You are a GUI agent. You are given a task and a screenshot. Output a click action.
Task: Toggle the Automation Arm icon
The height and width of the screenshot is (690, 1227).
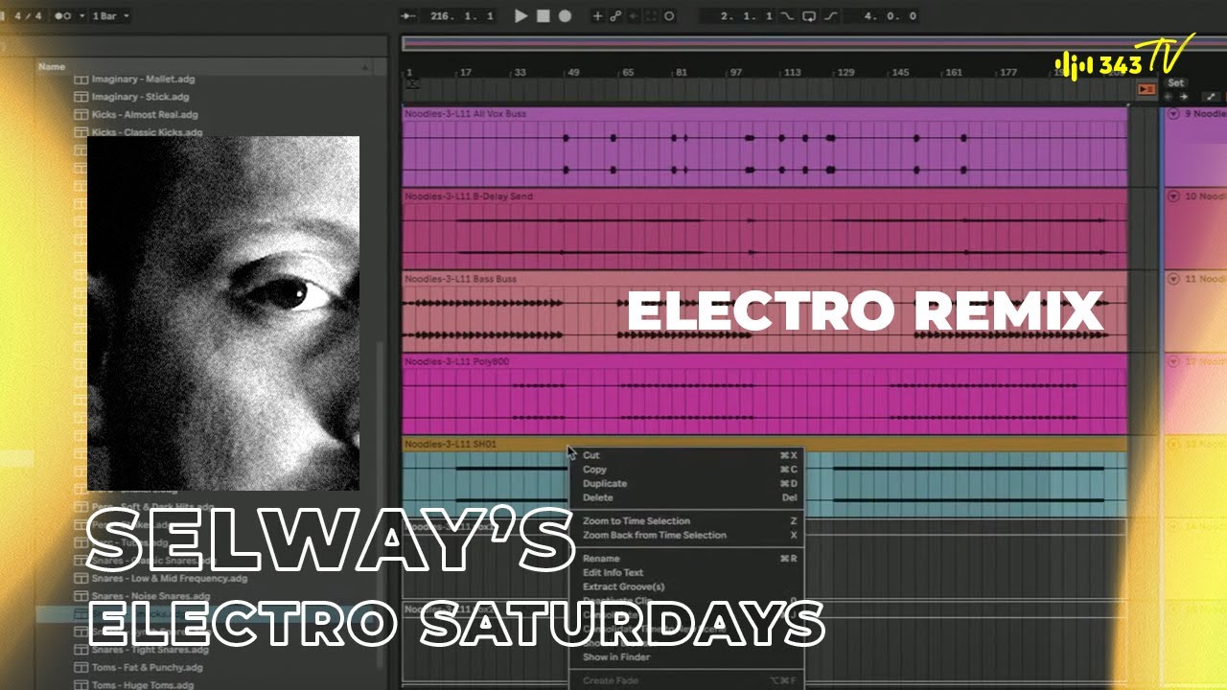click(615, 16)
